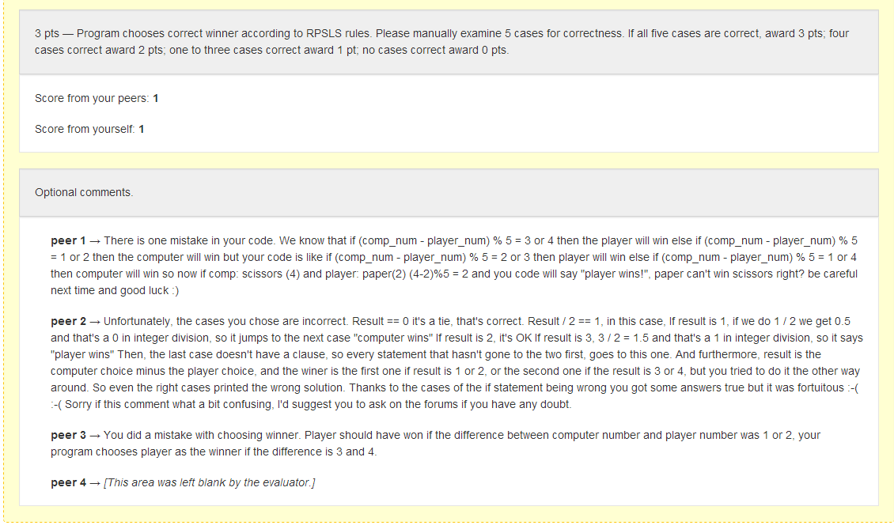Click the arrow after peer 4

95,482
